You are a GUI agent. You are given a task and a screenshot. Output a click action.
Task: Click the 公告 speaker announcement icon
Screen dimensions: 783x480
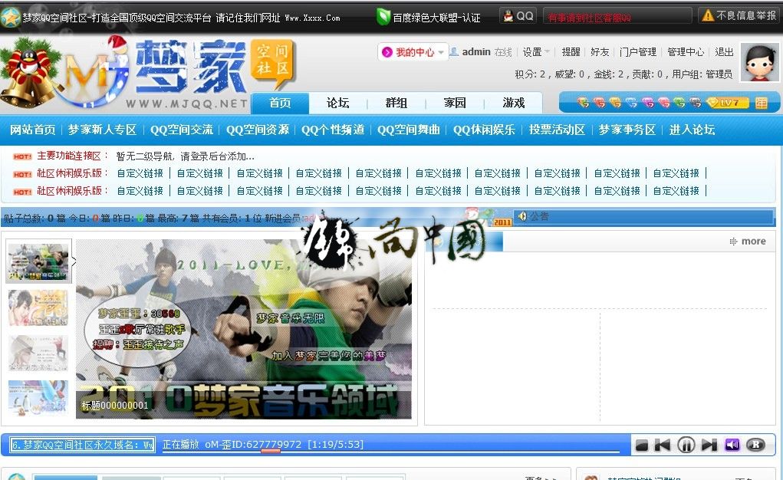click(x=522, y=215)
